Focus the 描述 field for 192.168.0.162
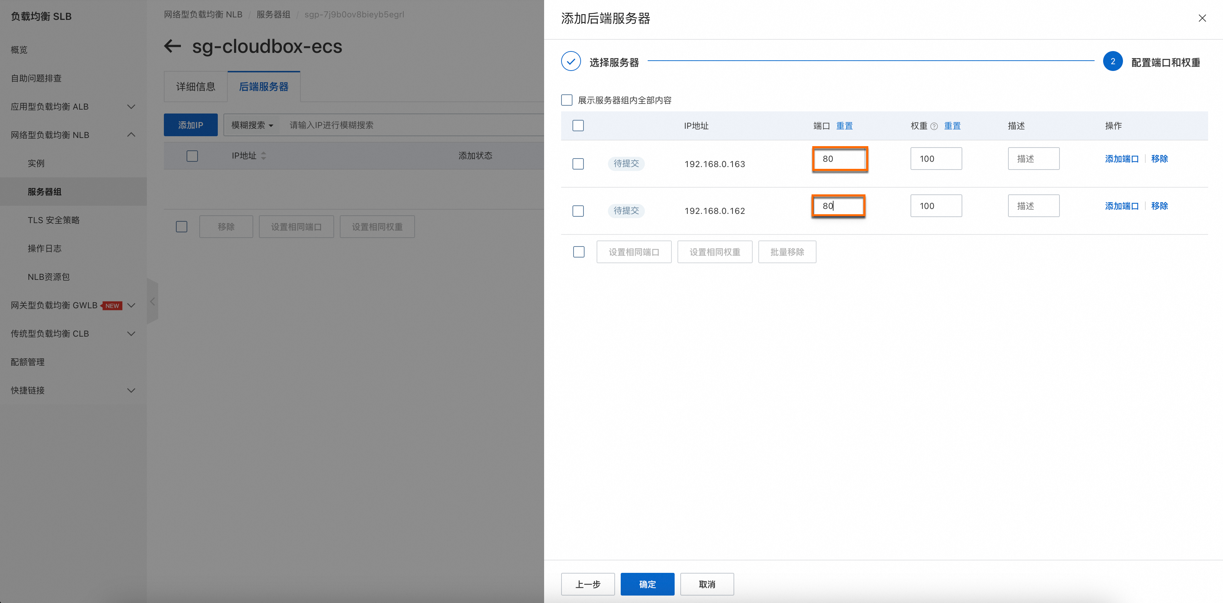The image size is (1223, 603). coord(1034,206)
